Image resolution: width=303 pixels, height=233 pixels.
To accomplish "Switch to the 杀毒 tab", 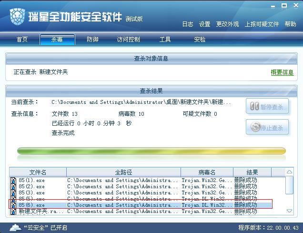I will coord(57,40).
